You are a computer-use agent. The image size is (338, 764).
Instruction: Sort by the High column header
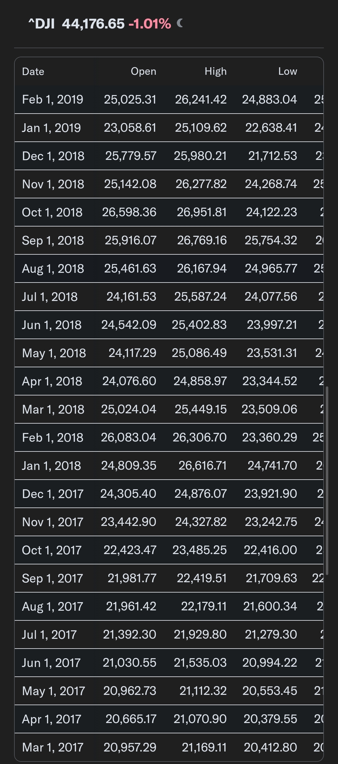(216, 72)
